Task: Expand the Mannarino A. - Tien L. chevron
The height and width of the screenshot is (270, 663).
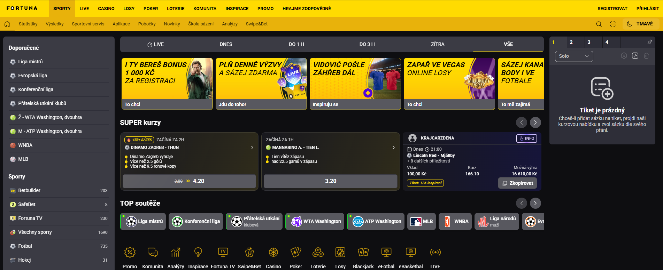Action: pyautogui.click(x=394, y=148)
